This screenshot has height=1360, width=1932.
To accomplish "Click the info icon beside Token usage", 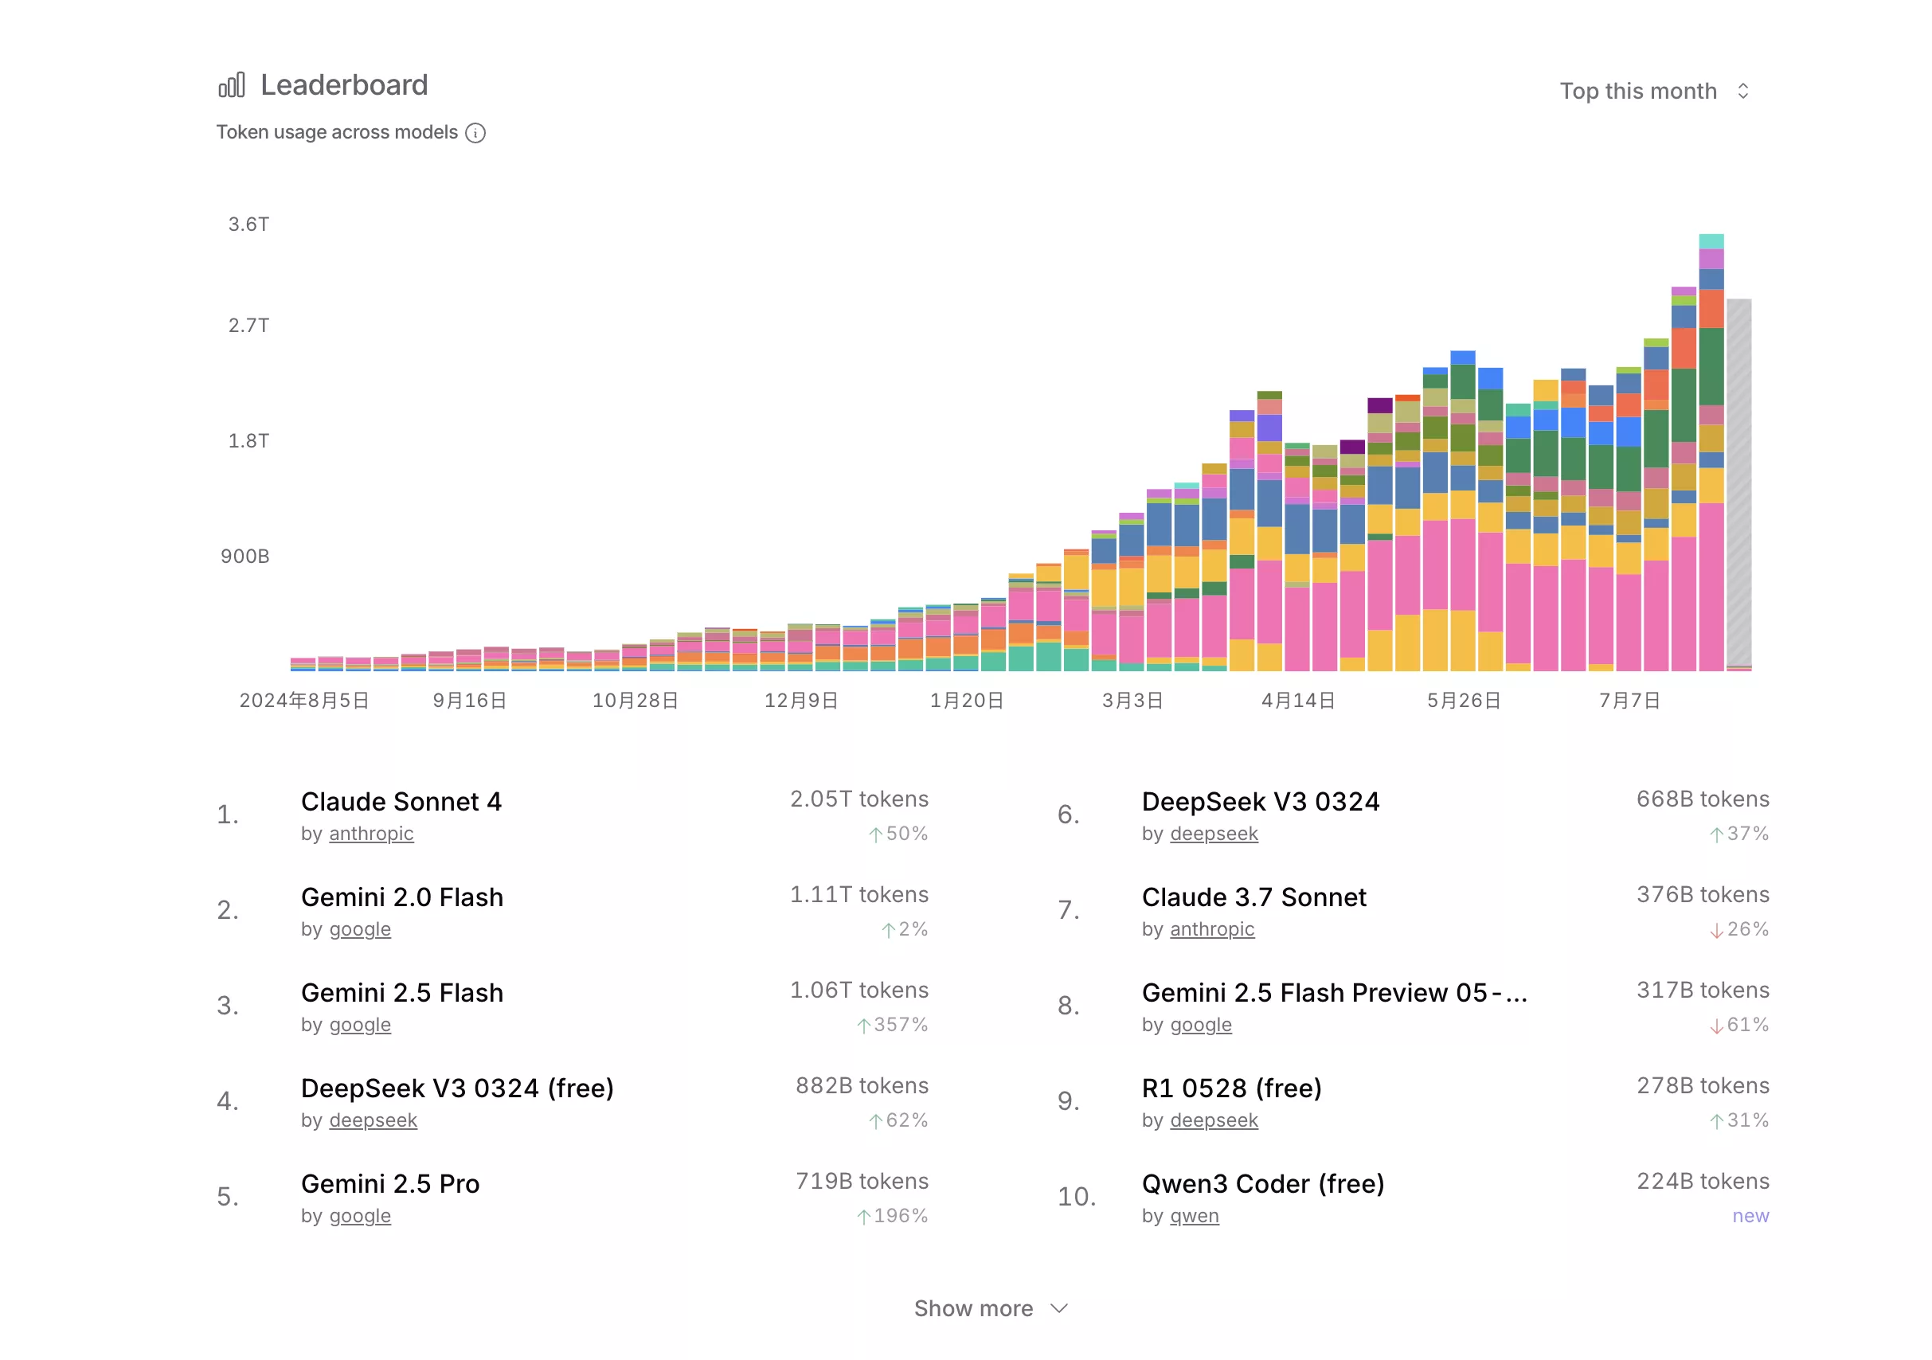I will (x=476, y=133).
